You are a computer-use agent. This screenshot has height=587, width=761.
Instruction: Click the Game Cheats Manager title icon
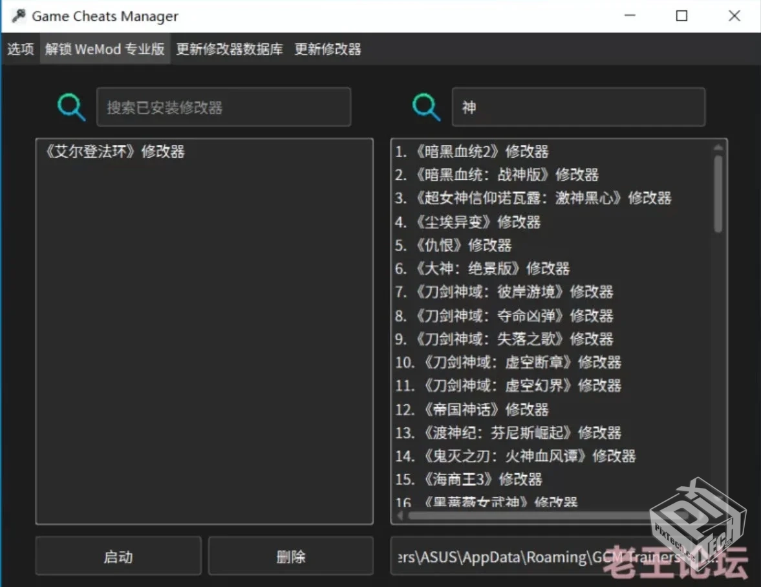tap(18, 16)
